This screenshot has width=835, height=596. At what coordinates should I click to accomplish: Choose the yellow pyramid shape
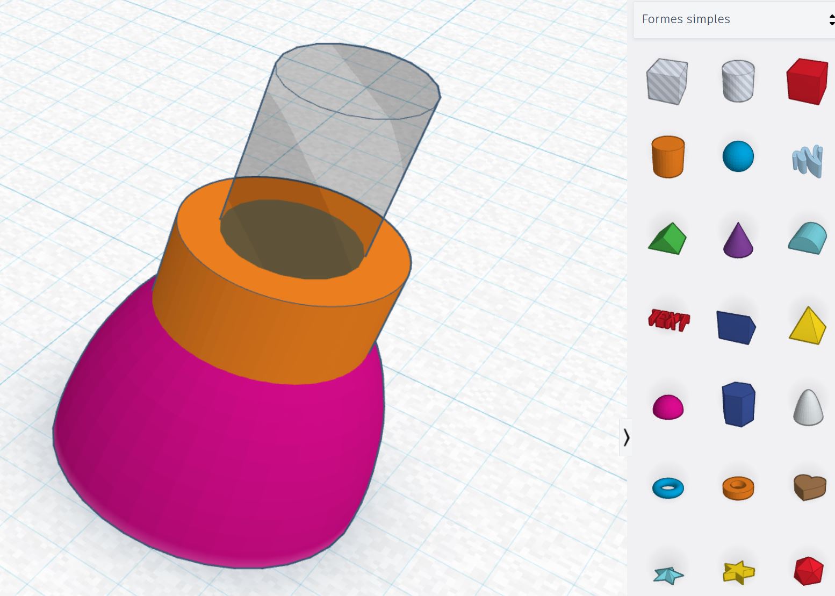tap(808, 326)
